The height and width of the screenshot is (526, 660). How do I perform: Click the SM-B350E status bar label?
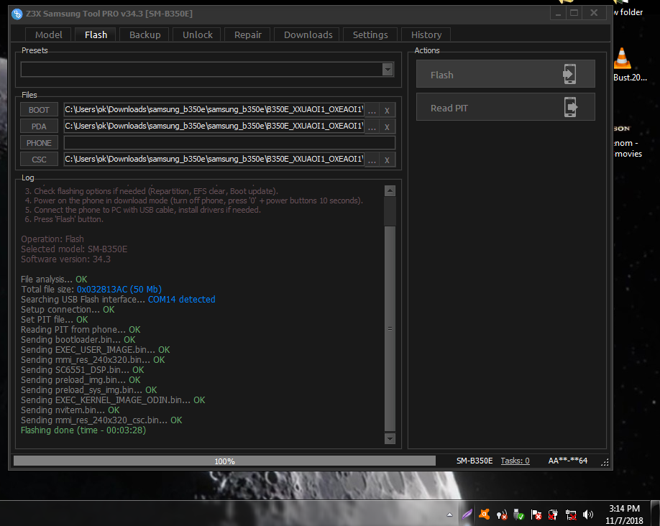(475, 461)
